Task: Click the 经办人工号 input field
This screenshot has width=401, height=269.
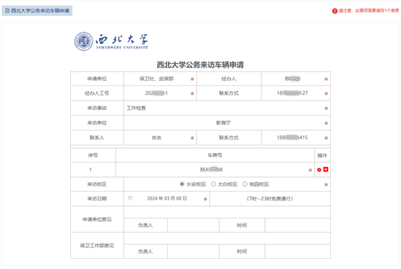Action: (156, 93)
